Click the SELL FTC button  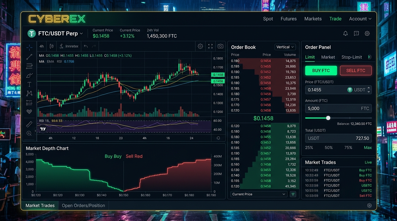[x=356, y=71]
